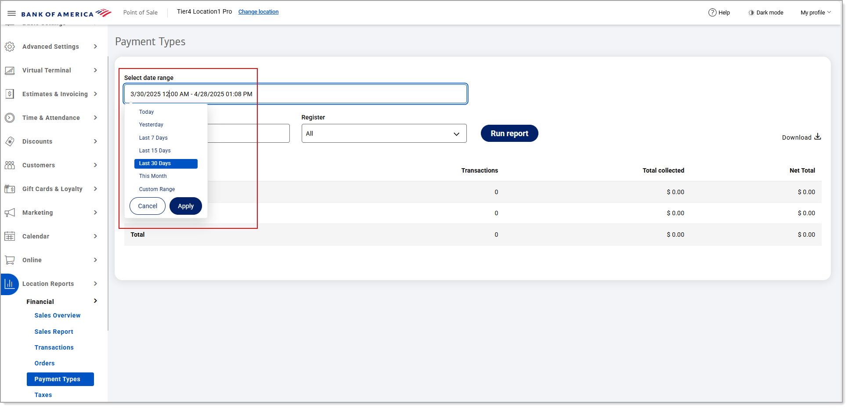848x408 pixels.
Task: Expand the Online chevron
Action: click(95, 260)
